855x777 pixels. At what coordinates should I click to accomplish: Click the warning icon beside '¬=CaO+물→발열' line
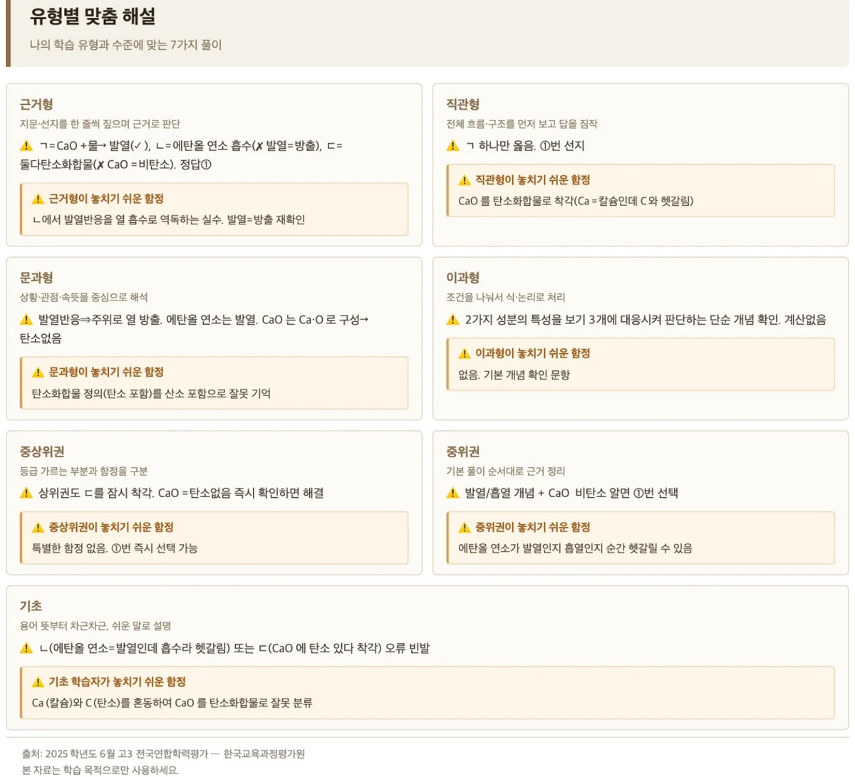point(26,146)
